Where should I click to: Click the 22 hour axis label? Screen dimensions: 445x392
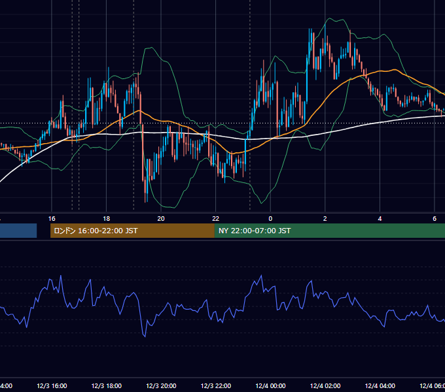tap(216, 219)
